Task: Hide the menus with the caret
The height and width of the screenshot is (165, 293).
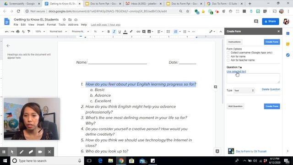Action: [221, 32]
